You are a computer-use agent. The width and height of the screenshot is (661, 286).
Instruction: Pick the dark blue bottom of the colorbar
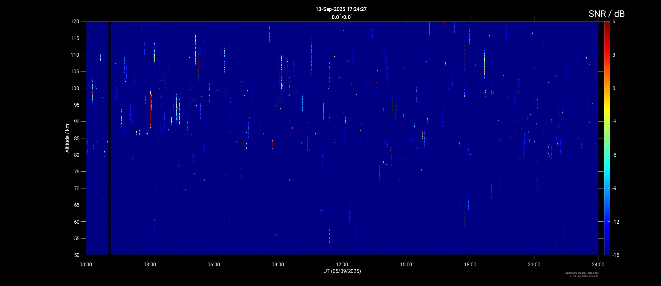pyautogui.click(x=607, y=252)
